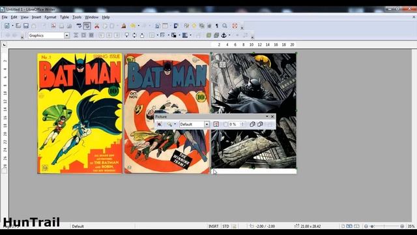Adjust the Transparency spinner arrows
Viewport: 417px width, 235px height.
click(x=242, y=124)
